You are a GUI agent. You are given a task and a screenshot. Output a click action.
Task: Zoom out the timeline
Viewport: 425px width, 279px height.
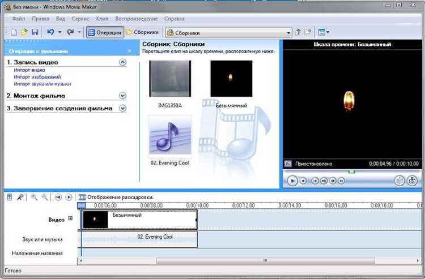point(44,197)
